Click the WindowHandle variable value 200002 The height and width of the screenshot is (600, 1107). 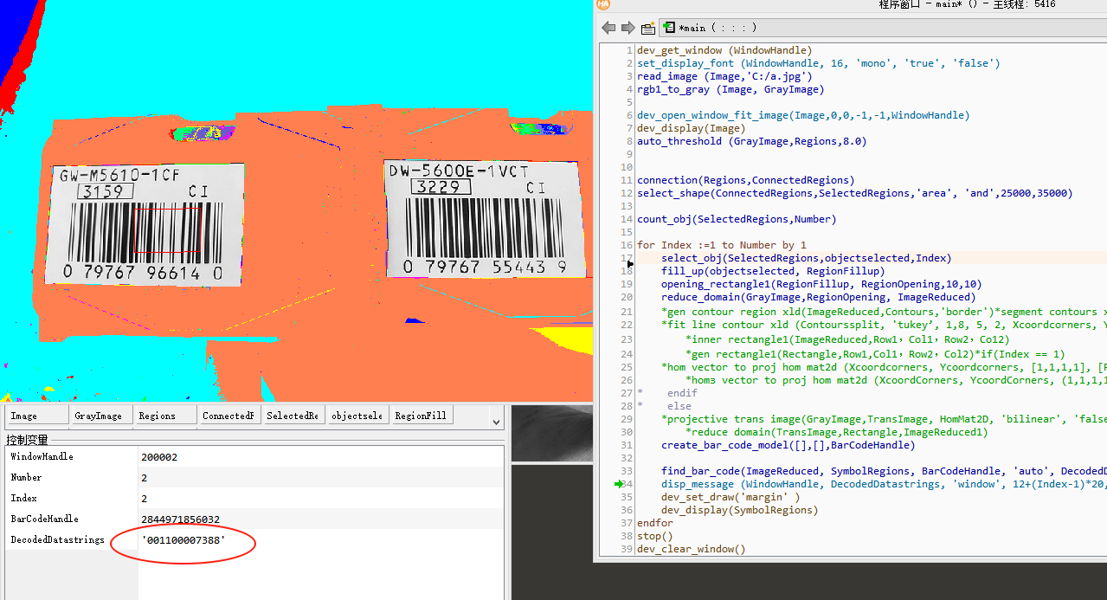pos(158,456)
